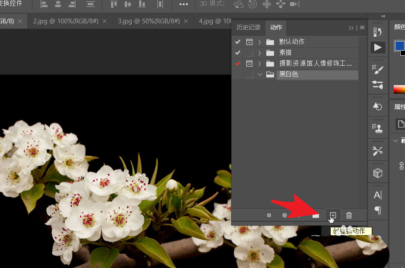Viewport: 405px width, 268px height.
Task: Click the ••• overflow icon in the options bar
Action: pyautogui.click(x=183, y=4)
